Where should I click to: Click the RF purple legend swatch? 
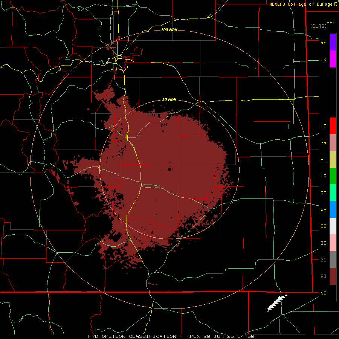[x=333, y=42]
